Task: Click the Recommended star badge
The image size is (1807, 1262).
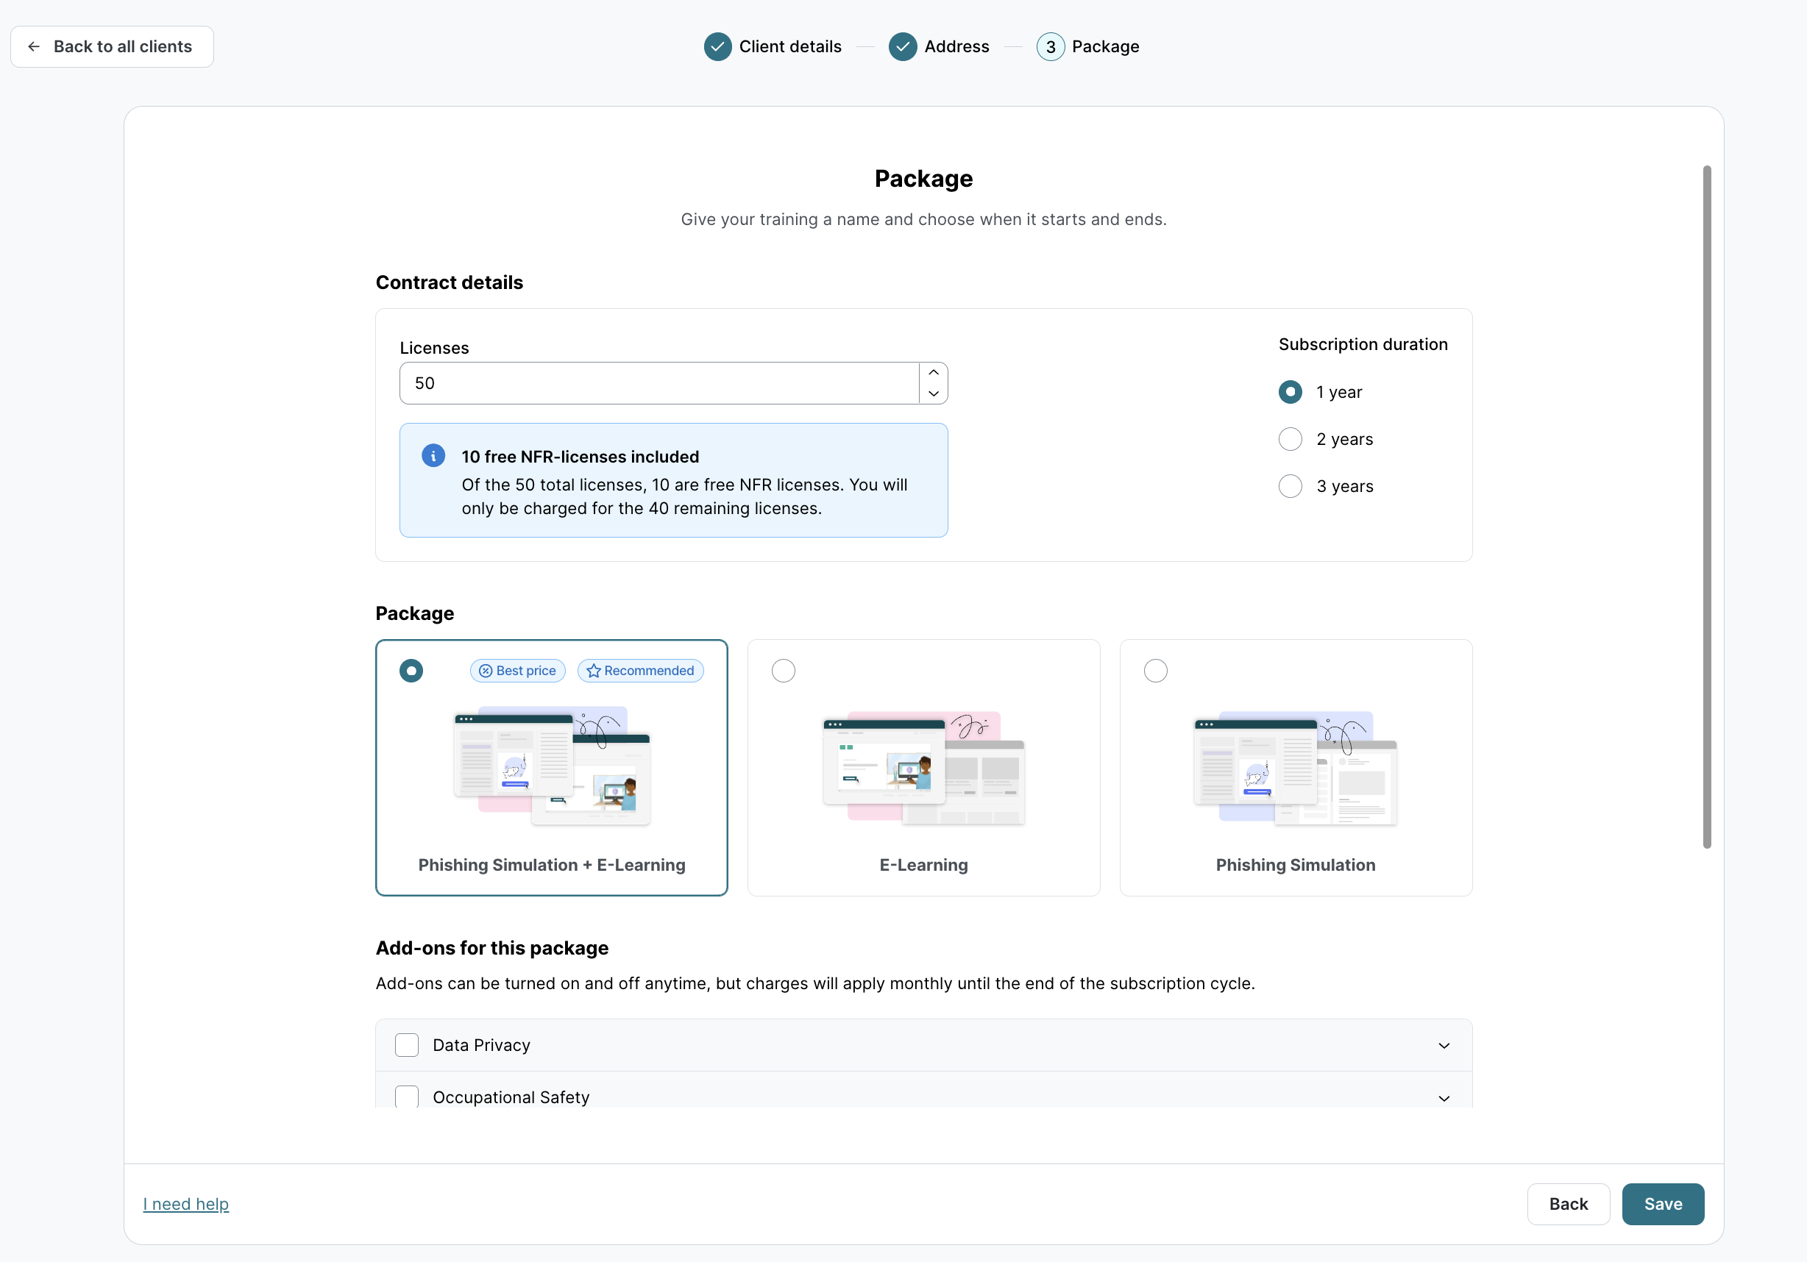Action: [640, 670]
